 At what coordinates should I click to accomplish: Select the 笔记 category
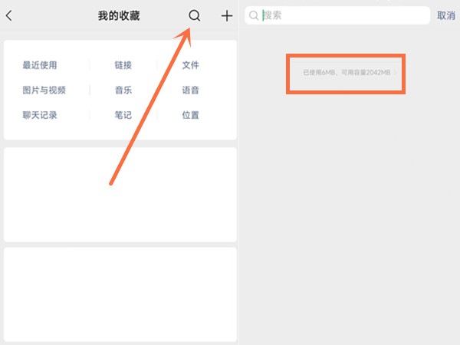click(123, 116)
